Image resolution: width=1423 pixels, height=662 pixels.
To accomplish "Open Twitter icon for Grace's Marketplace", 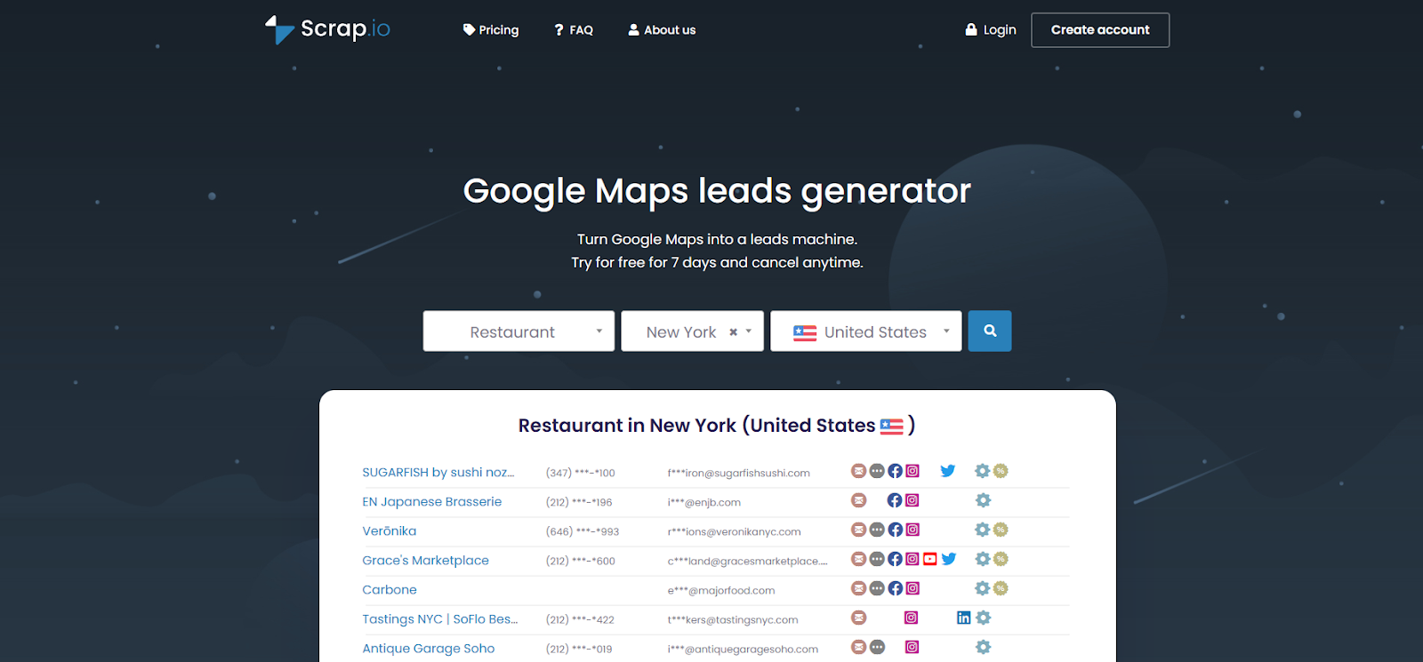I will [949, 559].
